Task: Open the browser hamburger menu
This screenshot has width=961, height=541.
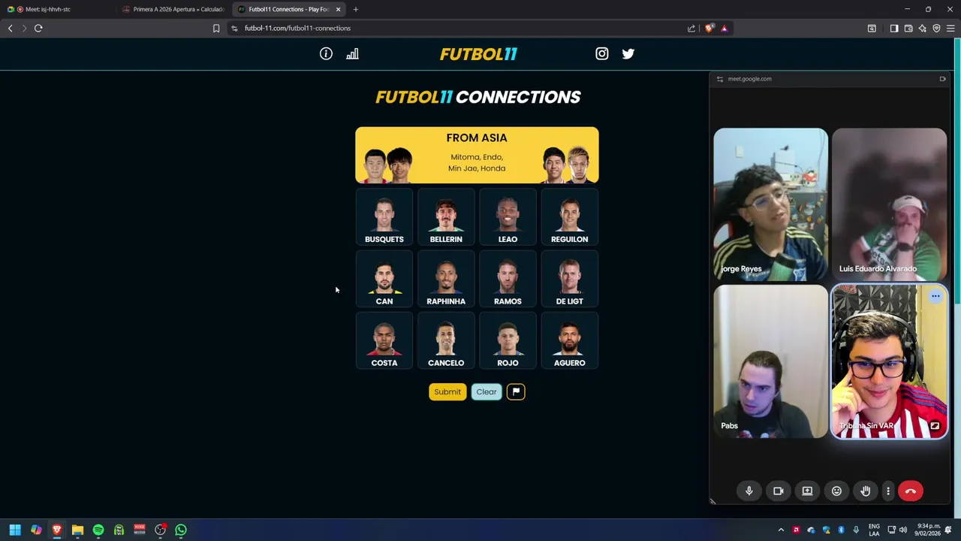Action: (x=950, y=29)
